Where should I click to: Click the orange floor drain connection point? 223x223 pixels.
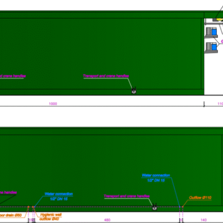click(x=28, y=207)
